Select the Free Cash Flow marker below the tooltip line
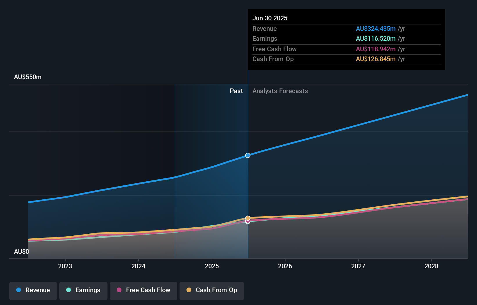This screenshot has width=477, height=305. point(248,221)
